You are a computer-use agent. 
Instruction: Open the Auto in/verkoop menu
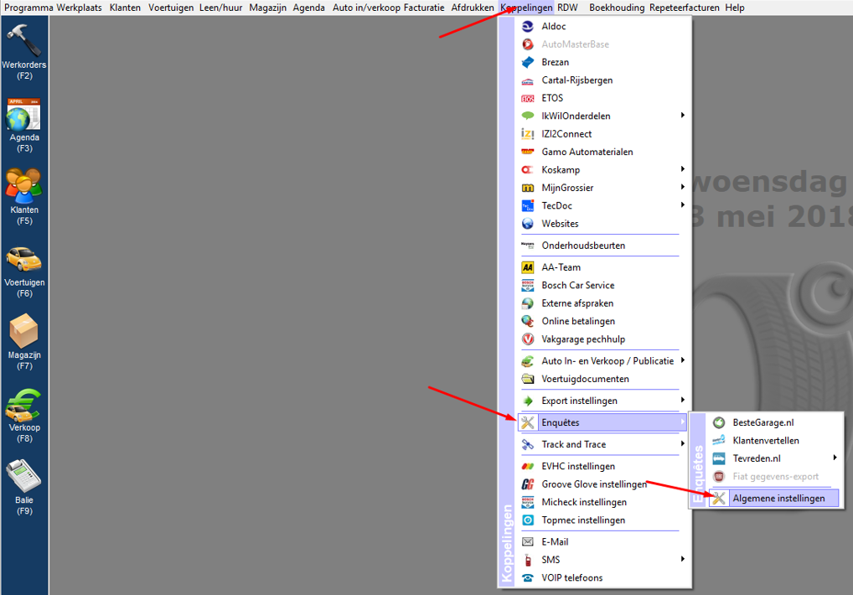(366, 8)
